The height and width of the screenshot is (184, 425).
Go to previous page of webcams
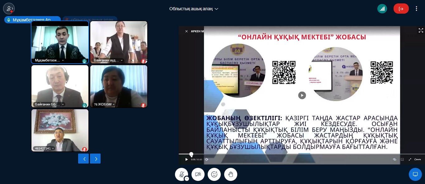tap(83, 159)
